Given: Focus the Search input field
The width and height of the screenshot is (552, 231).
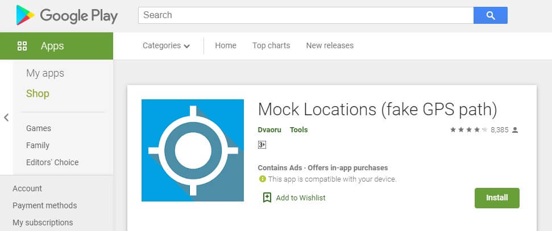Looking at the screenshot, I should 306,15.
